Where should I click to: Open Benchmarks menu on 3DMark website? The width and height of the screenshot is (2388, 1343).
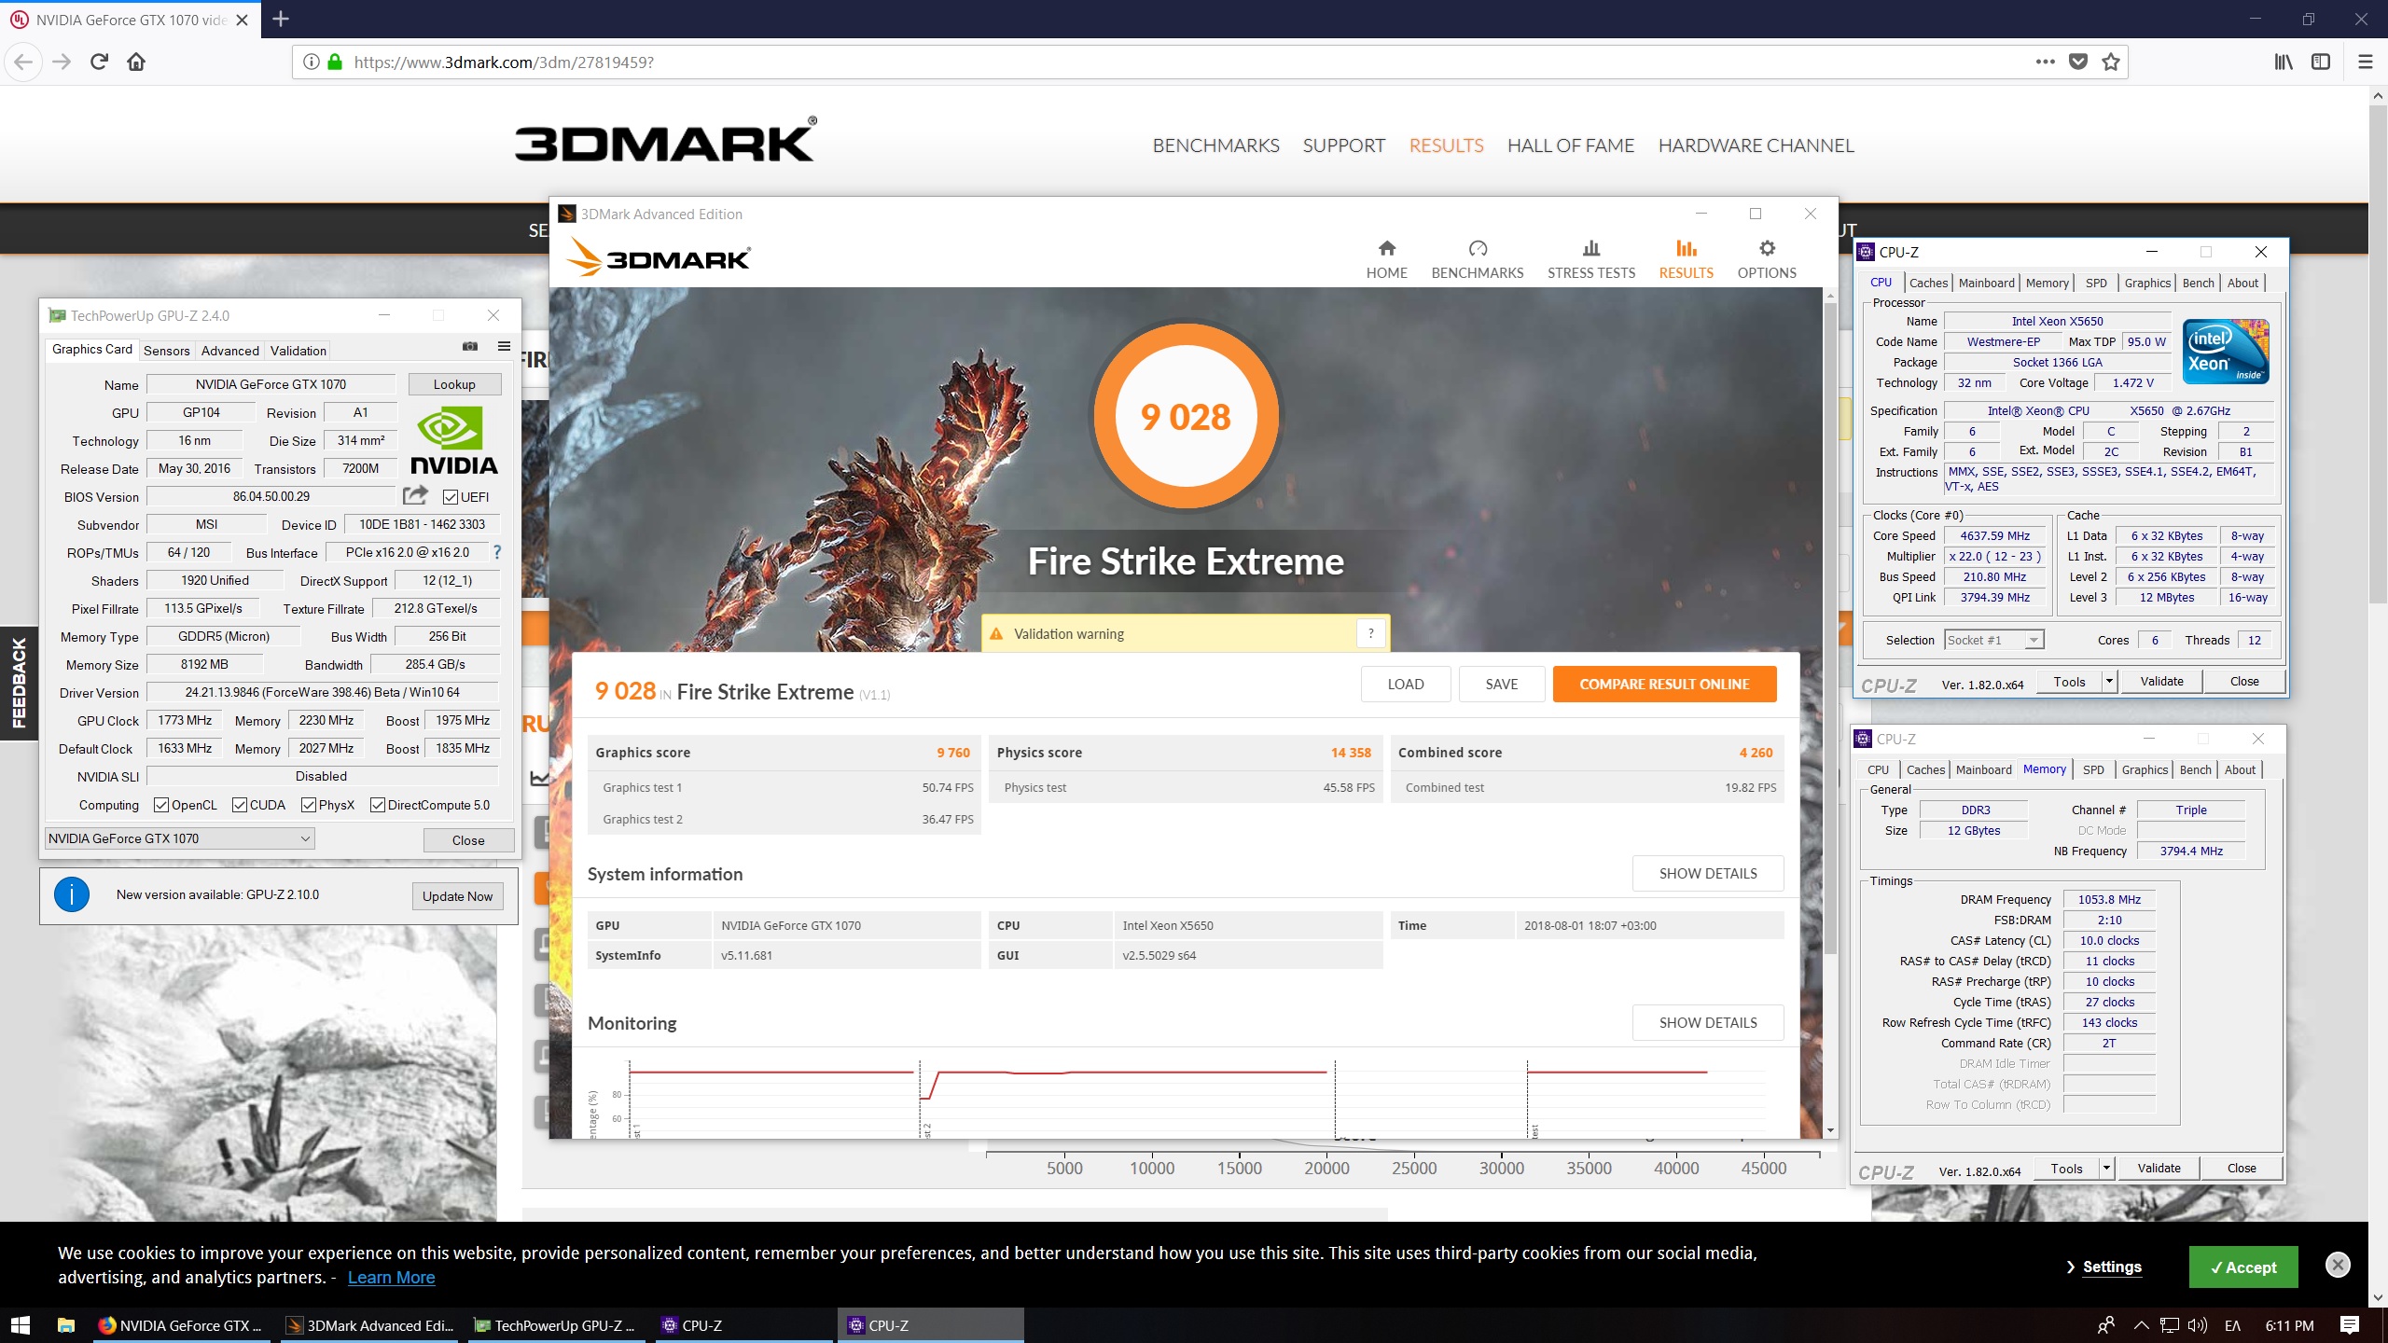click(1215, 145)
